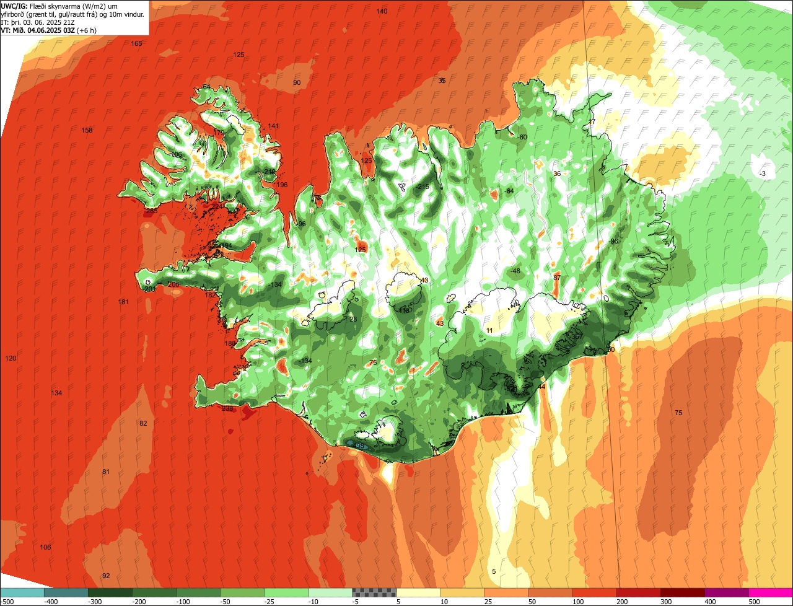Click the map value 188
The image size is (793, 606).
pyautogui.click(x=230, y=343)
